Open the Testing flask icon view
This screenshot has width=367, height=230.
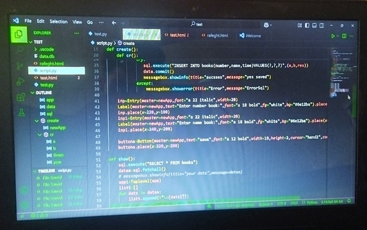tap(21, 113)
